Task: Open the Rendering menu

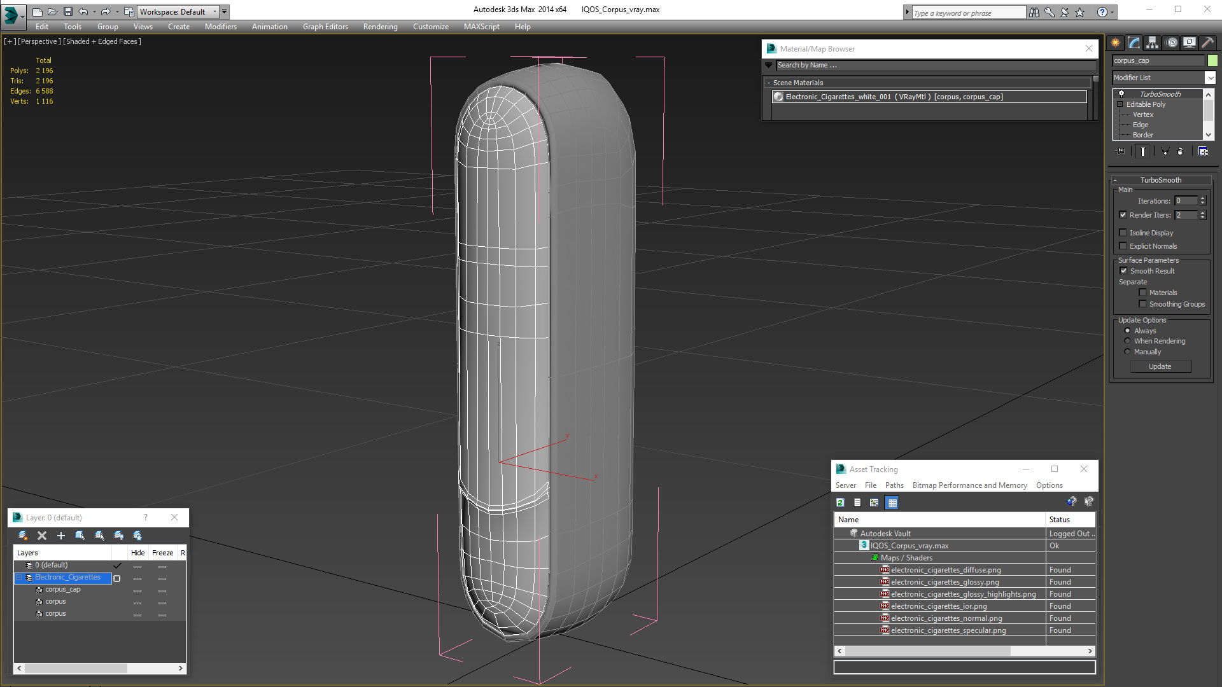Action: [x=381, y=27]
